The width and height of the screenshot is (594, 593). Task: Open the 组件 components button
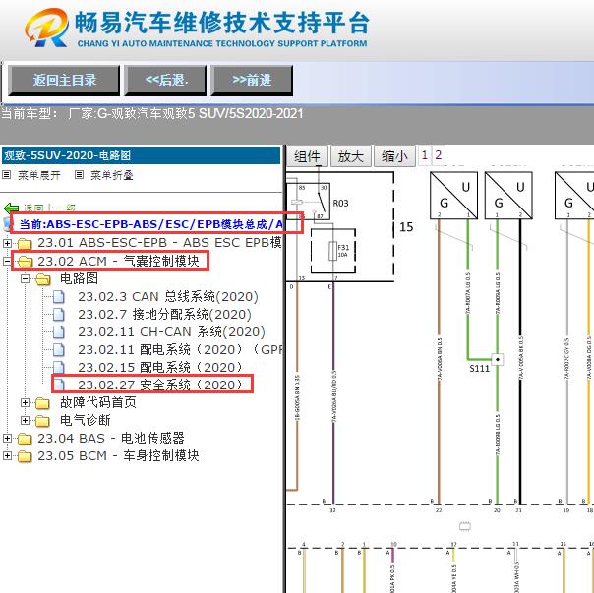tap(307, 156)
